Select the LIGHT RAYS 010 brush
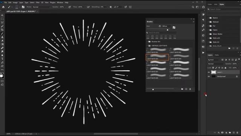Screen dimensions: 241x136 [180, 76]
